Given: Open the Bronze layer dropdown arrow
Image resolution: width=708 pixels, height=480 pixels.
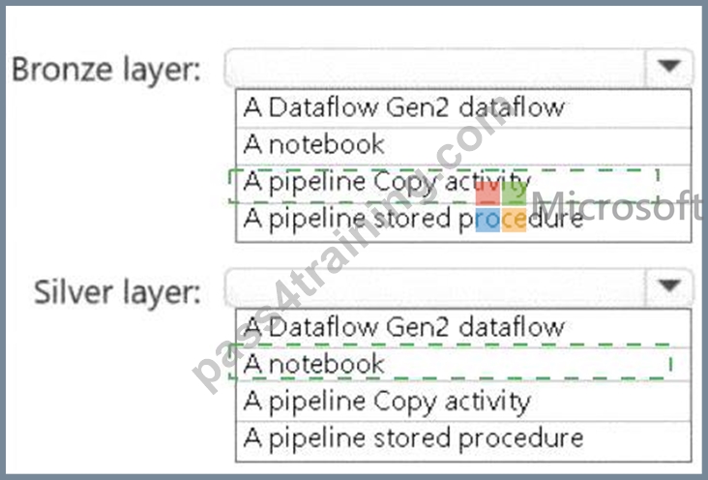Looking at the screenshot, I should (668, 68).
